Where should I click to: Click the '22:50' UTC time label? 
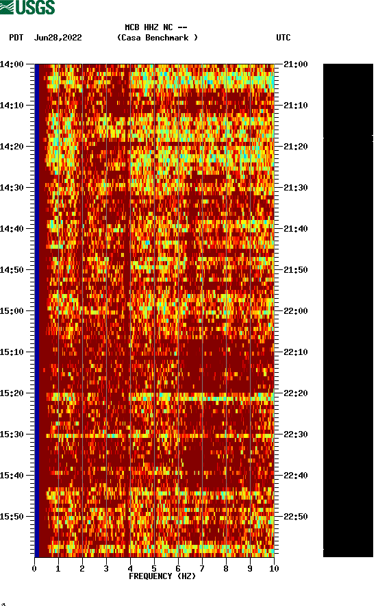pyautogui.click(x=296, y=516)
